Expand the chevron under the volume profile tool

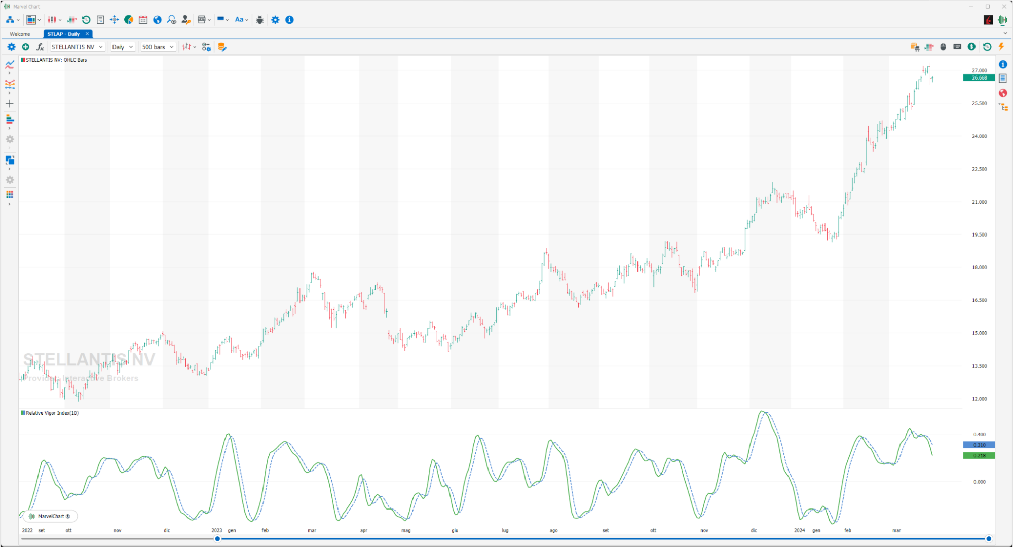9,128
